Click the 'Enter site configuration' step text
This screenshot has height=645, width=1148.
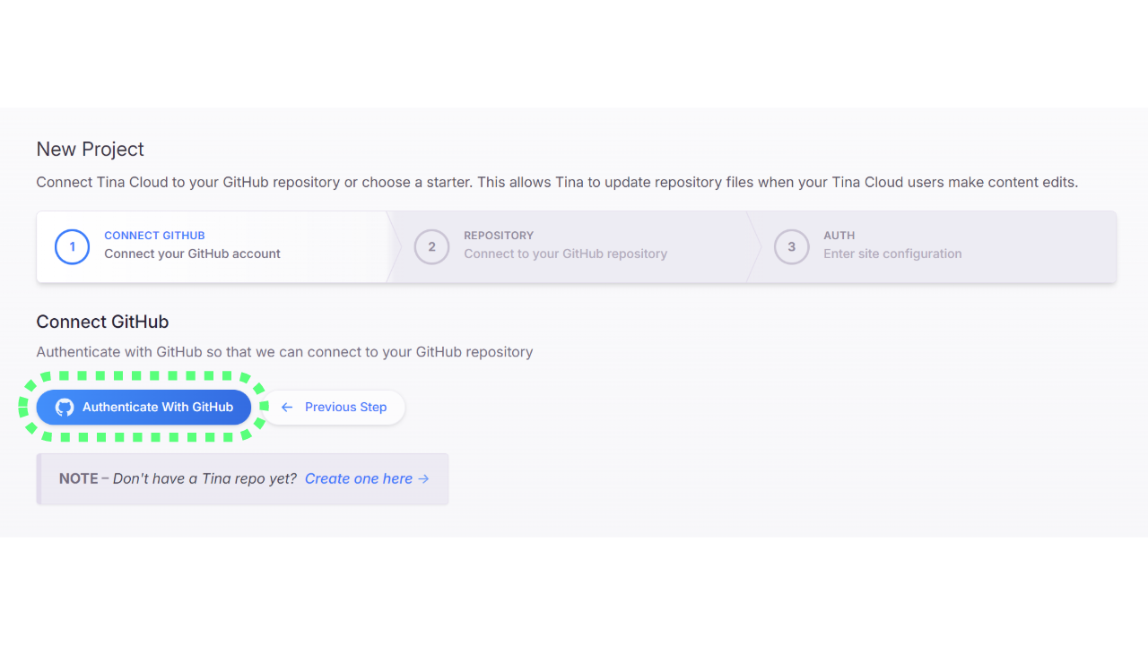click(892, 254)
